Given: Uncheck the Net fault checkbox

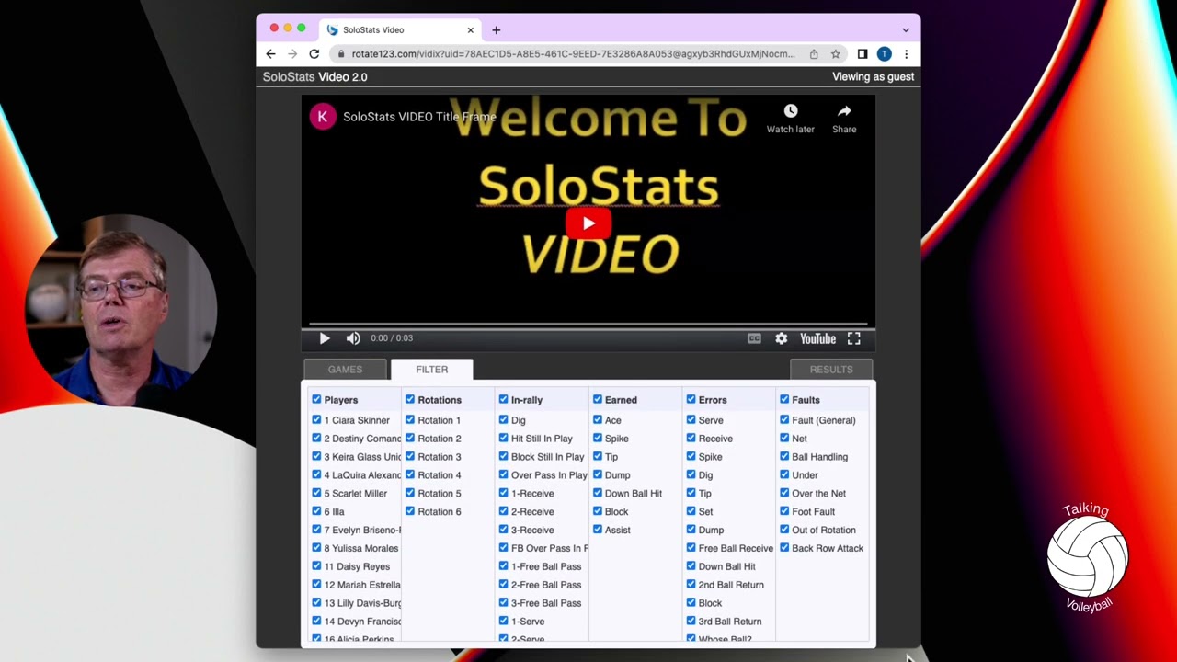Looking at the screenshot, I should 784,438.
